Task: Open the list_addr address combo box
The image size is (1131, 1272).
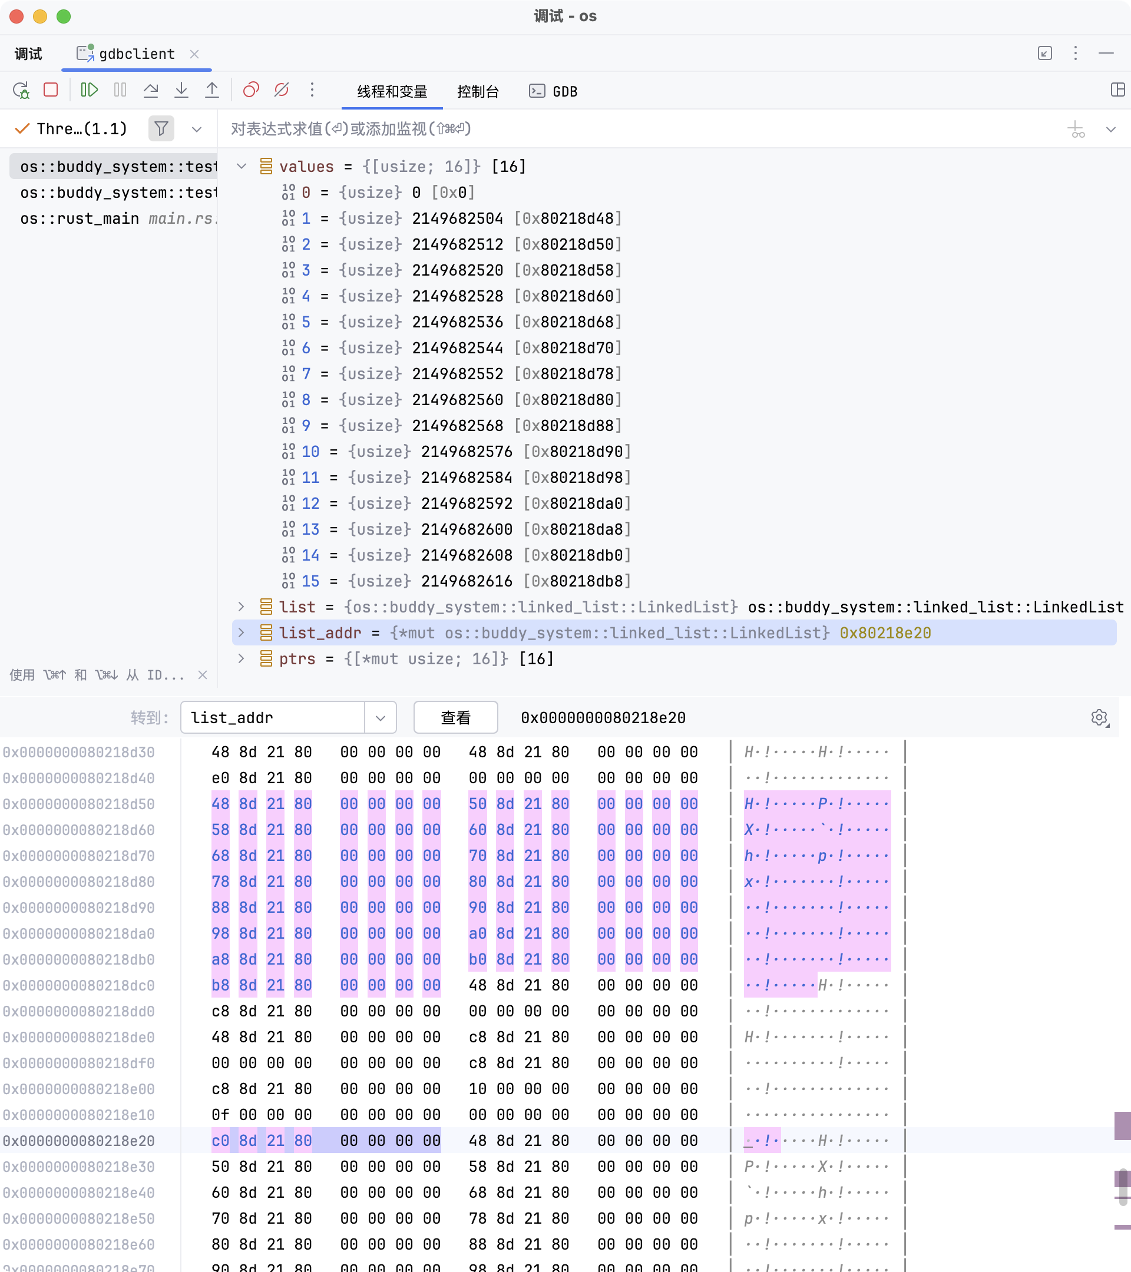Action: pos(381,717)
